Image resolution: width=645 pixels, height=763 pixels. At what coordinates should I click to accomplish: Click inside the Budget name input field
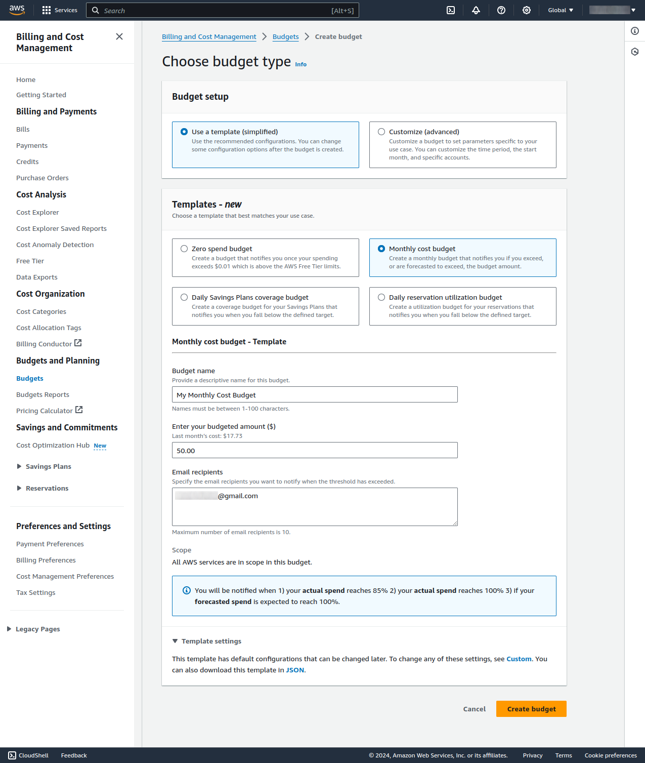click(x=315, y=394)
